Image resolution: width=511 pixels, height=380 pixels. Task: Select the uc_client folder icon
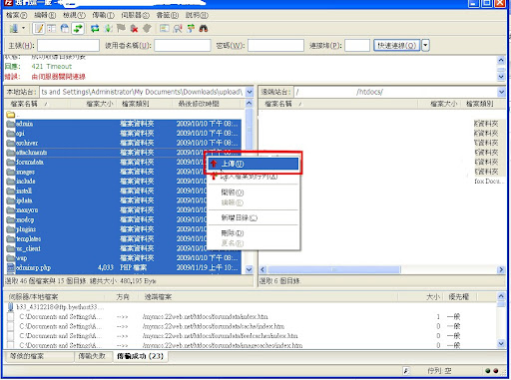pyautogui.click(x=11, y=248)
